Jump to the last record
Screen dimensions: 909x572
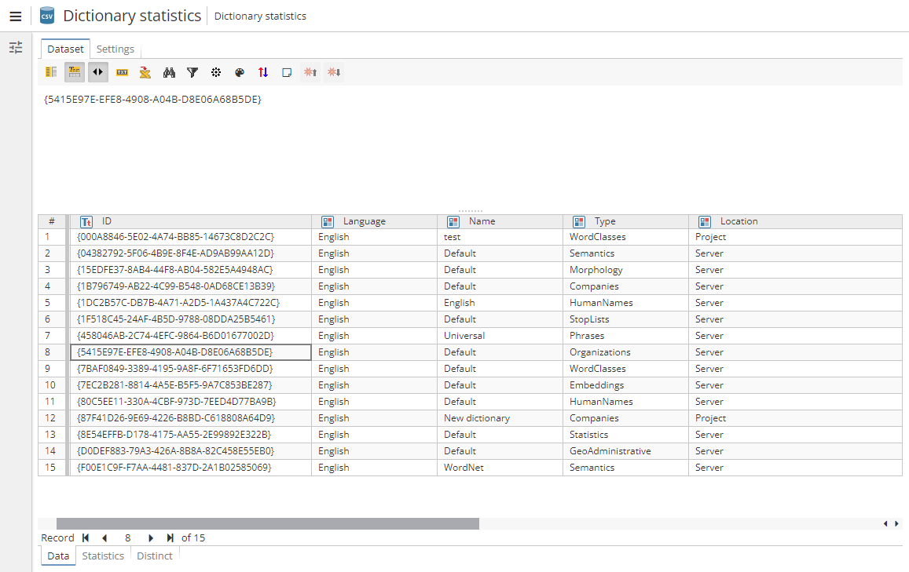(170, 538)
